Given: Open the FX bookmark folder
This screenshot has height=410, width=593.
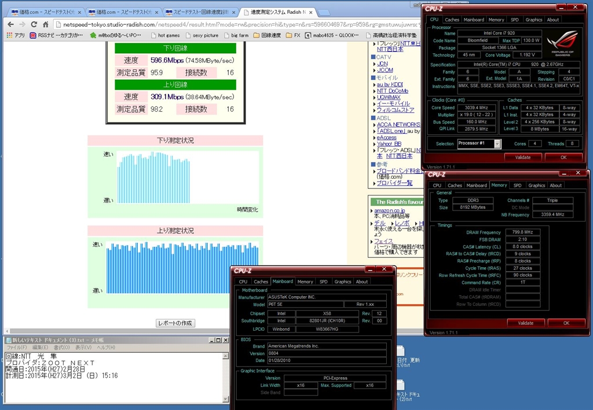Looking at the screenshot, I should [x=293, y=35].
